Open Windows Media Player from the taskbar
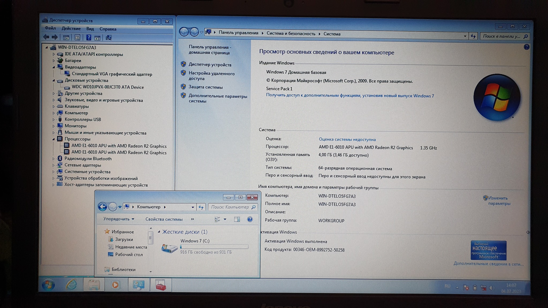 (115, 285)
